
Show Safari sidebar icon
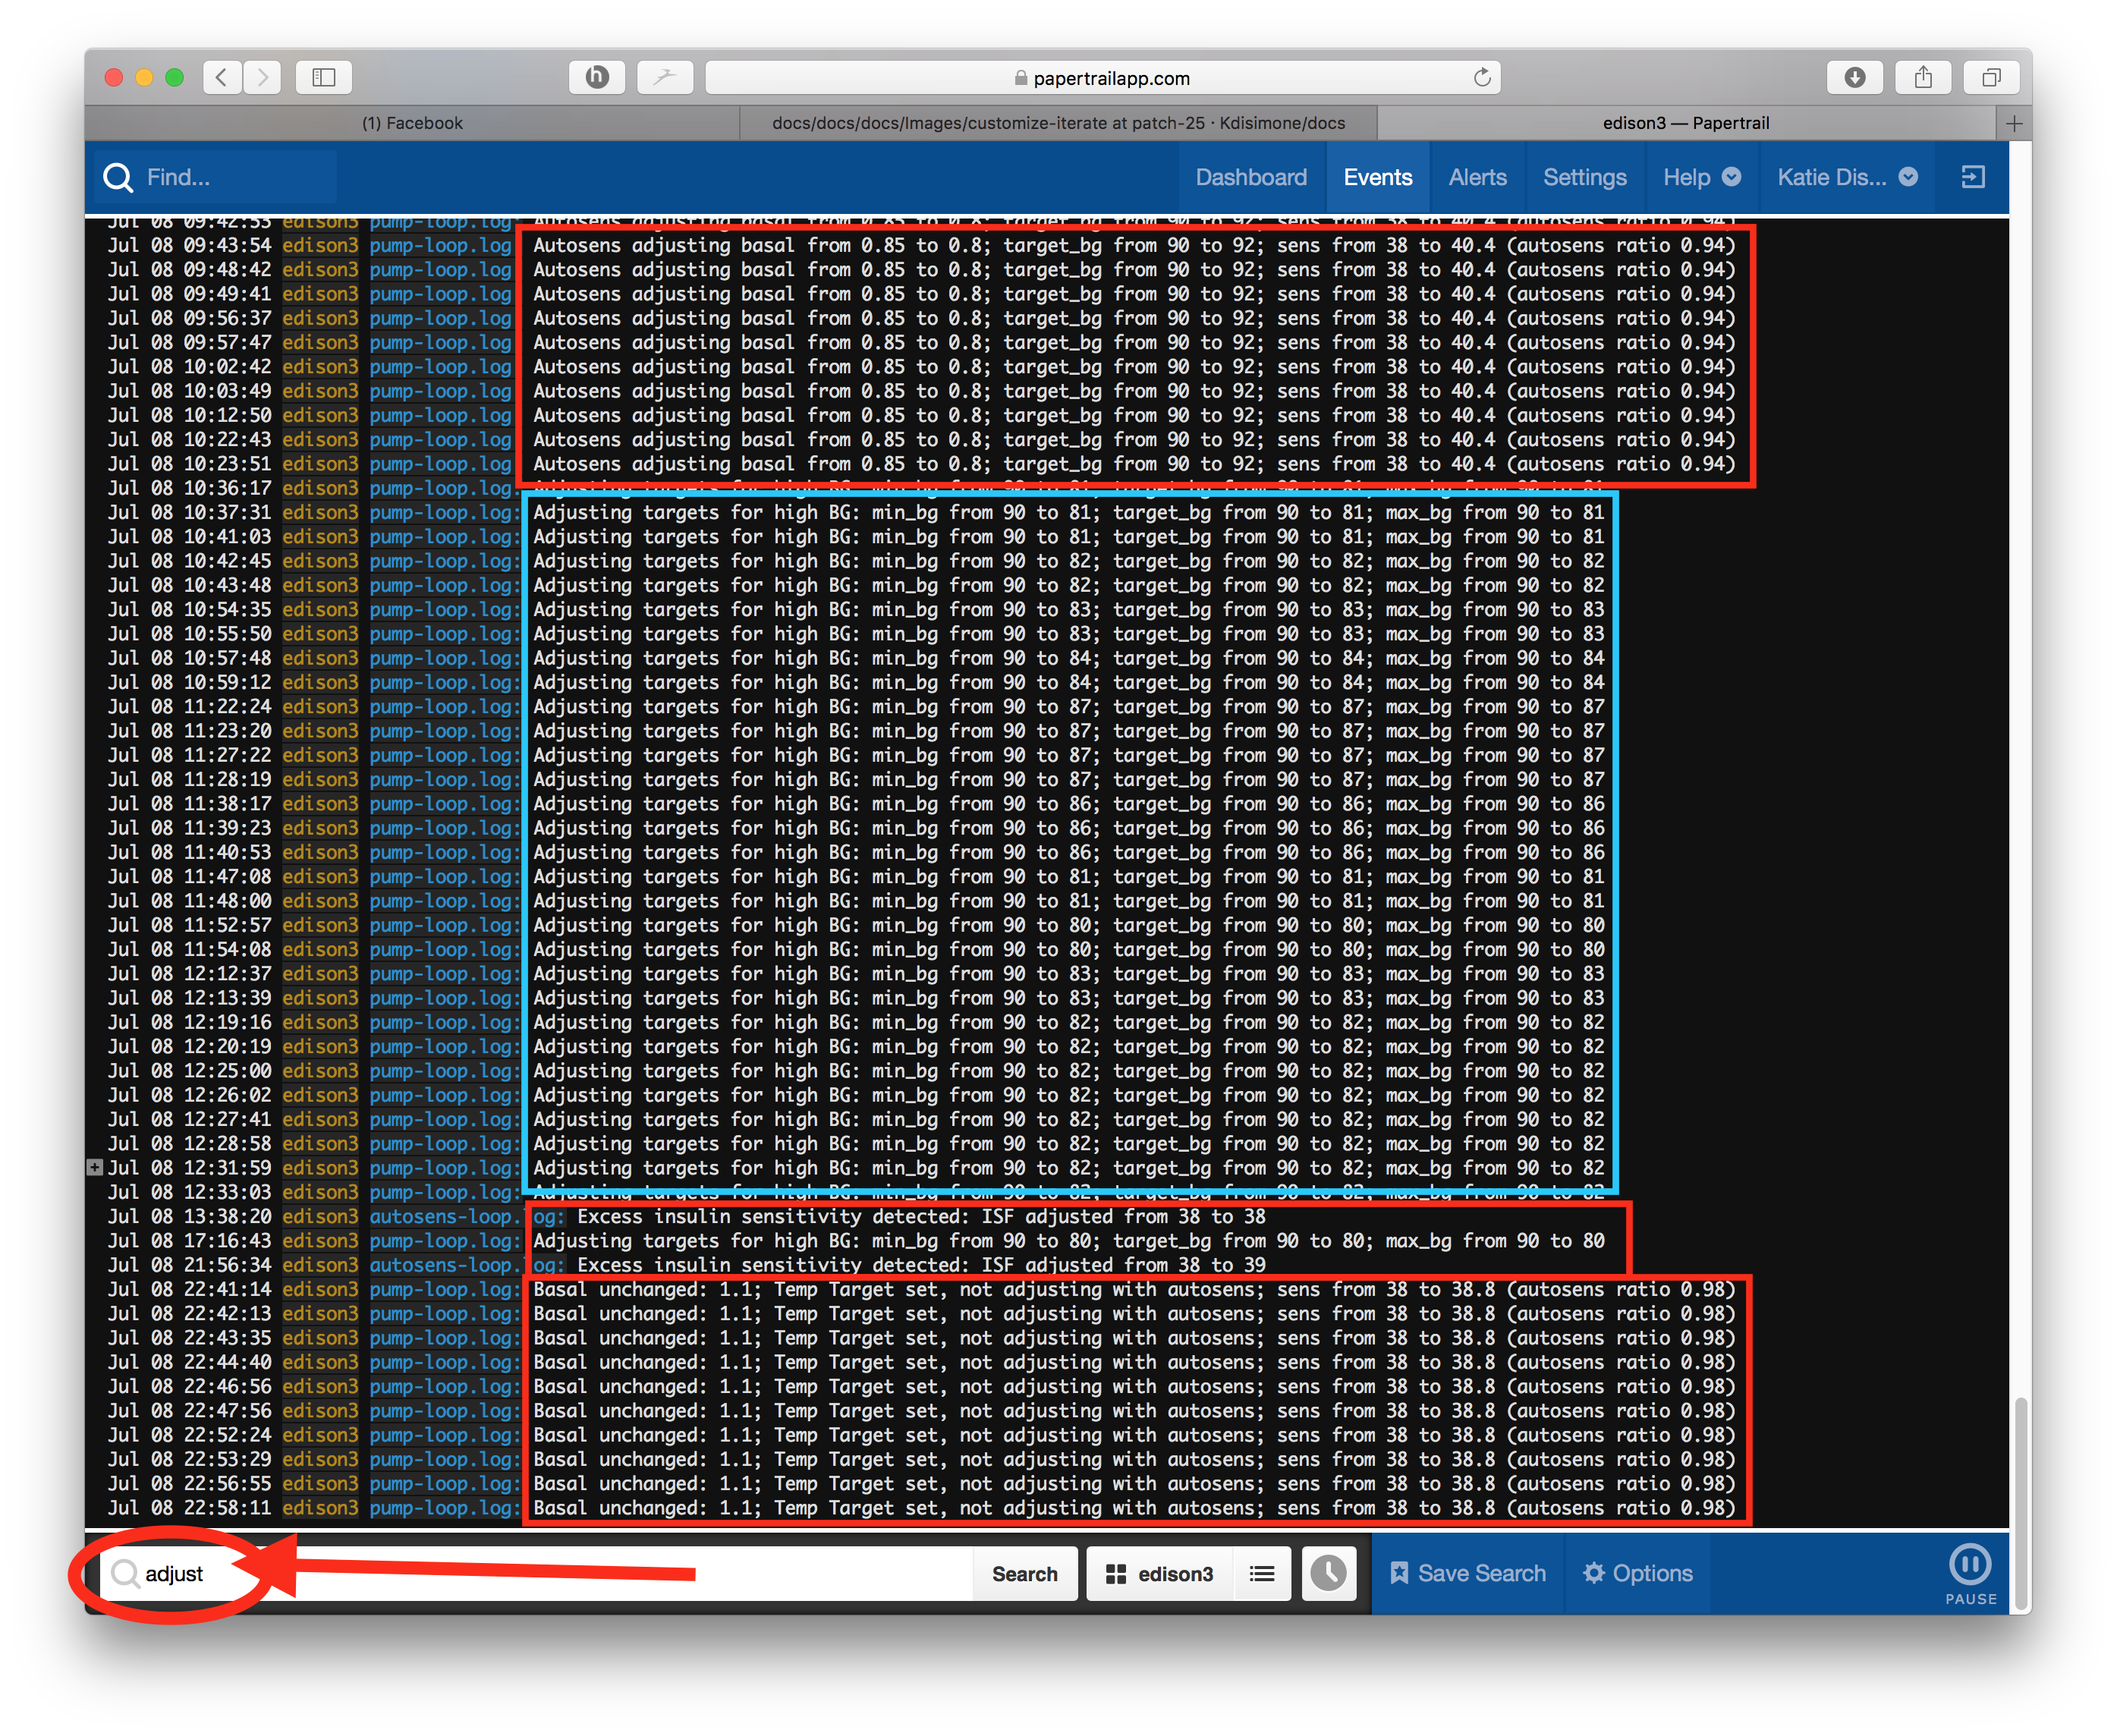pyautogui.click(x=323, y=77)
